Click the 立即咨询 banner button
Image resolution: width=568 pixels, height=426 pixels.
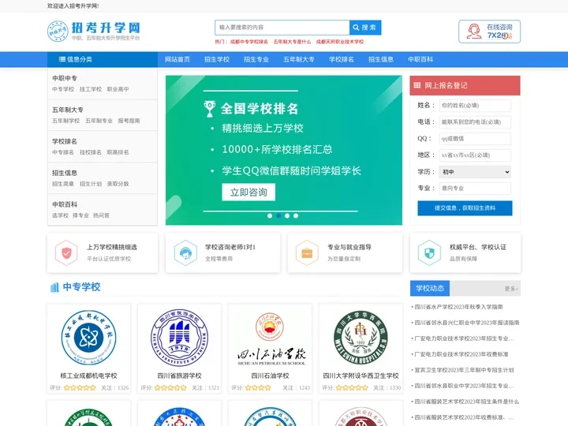(248, 192)
